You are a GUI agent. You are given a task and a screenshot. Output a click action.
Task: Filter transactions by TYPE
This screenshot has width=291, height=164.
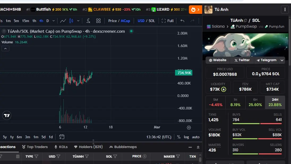tap(36, 156)
